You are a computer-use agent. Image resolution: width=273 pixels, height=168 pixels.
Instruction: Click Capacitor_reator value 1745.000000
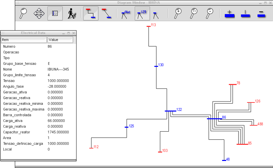pos(58,132)
